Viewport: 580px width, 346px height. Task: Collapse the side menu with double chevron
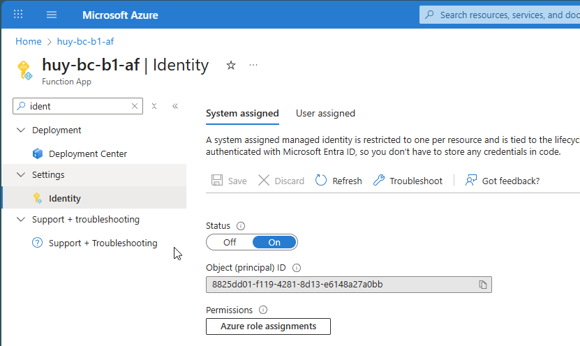[175, 106]
